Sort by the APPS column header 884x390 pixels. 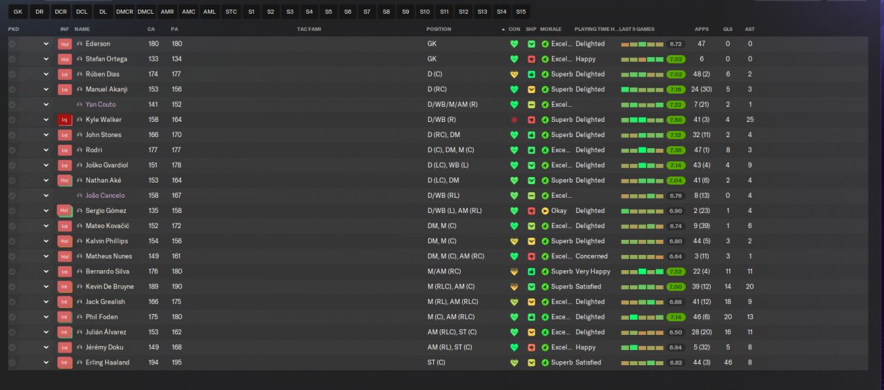702,29
